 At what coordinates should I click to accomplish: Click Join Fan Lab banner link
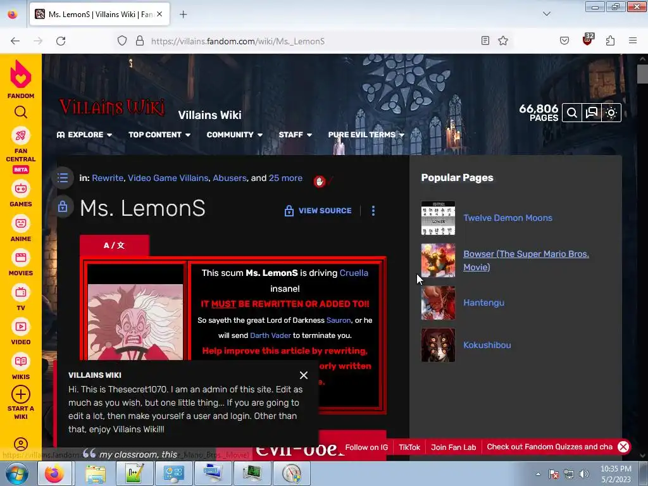[x=453, y=447]
